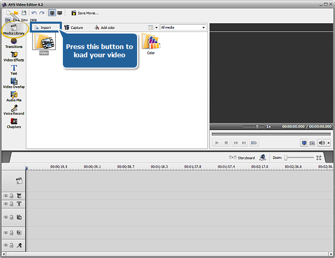The height and width of the screenshot is (258, 335).
Task: Click the zoom-to-fit icon beside Zoom slider
Action: pyautogui.click(x=319, y=158)
